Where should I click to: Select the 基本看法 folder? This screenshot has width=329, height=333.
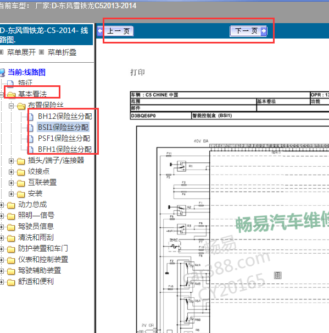pyautogui.click(x=32, y=94)
